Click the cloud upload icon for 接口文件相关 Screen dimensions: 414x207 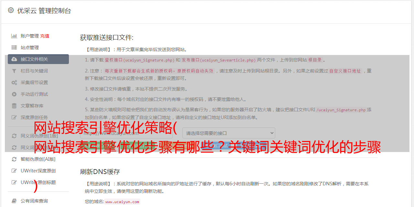[14, 59]
